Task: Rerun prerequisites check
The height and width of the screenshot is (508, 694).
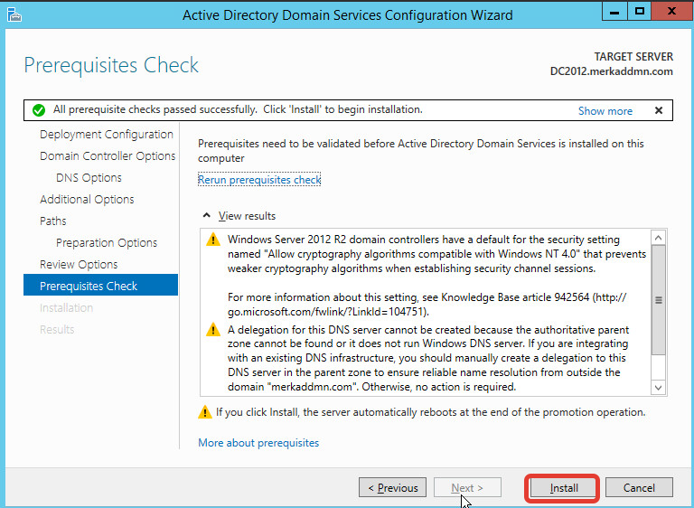Action: click(259, 180)
